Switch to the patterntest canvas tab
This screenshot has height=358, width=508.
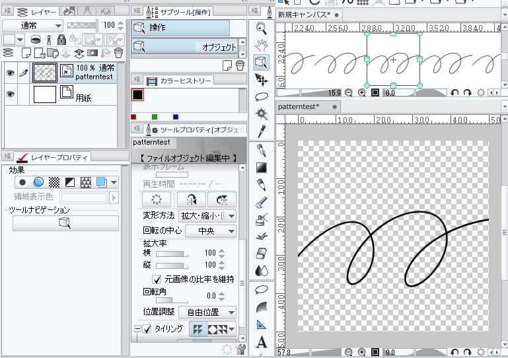point(299,106)
